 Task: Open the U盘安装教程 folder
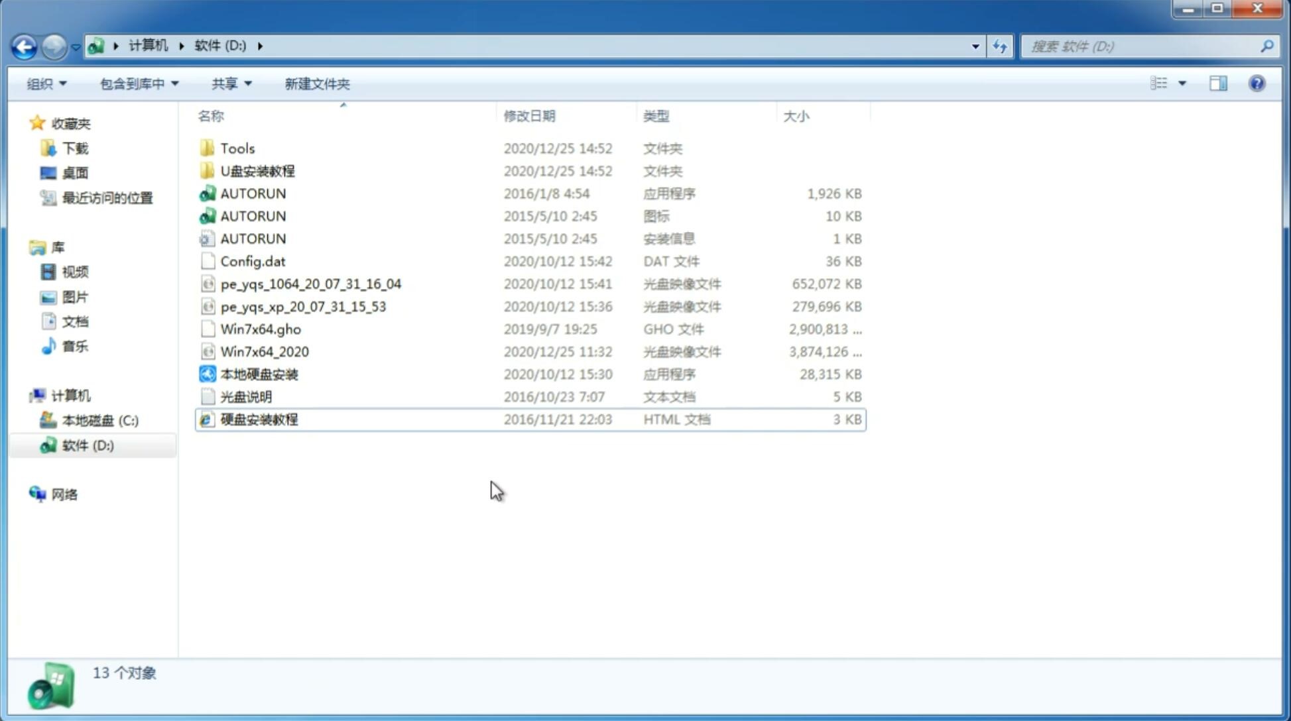[258, 170]
